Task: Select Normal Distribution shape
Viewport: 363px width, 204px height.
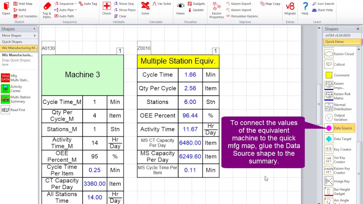Action: click(338, 107)
